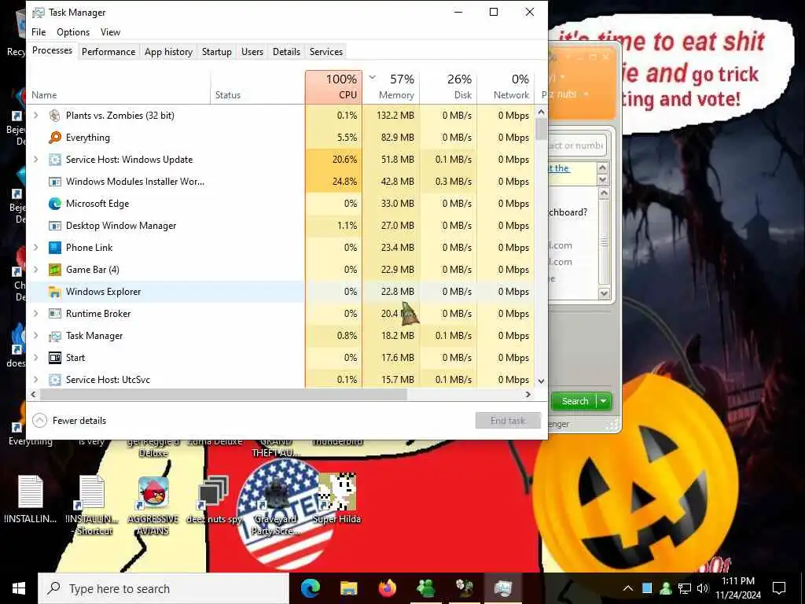The width and height of the screenshot is (805, 604).
Task: Open the notification center icon
Action: pyautogui.click(x=779, y=588)
